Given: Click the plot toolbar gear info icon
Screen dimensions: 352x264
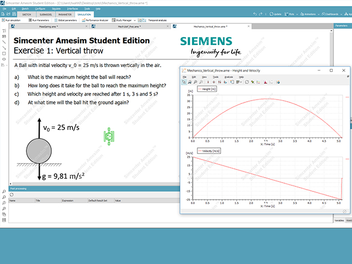Looking at the screenshot, I should click(x=278, y=82).
